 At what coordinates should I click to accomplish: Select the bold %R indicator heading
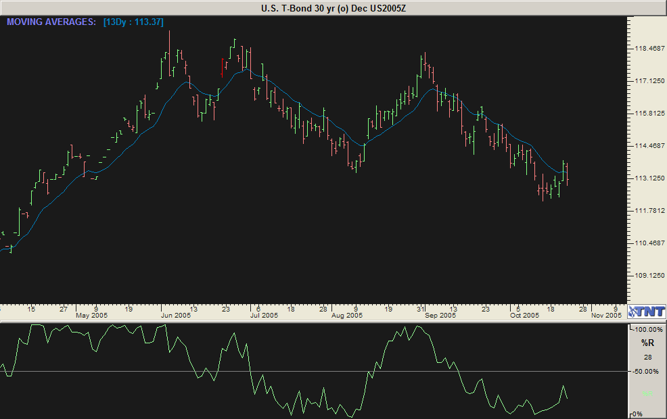tap(647, 343)
